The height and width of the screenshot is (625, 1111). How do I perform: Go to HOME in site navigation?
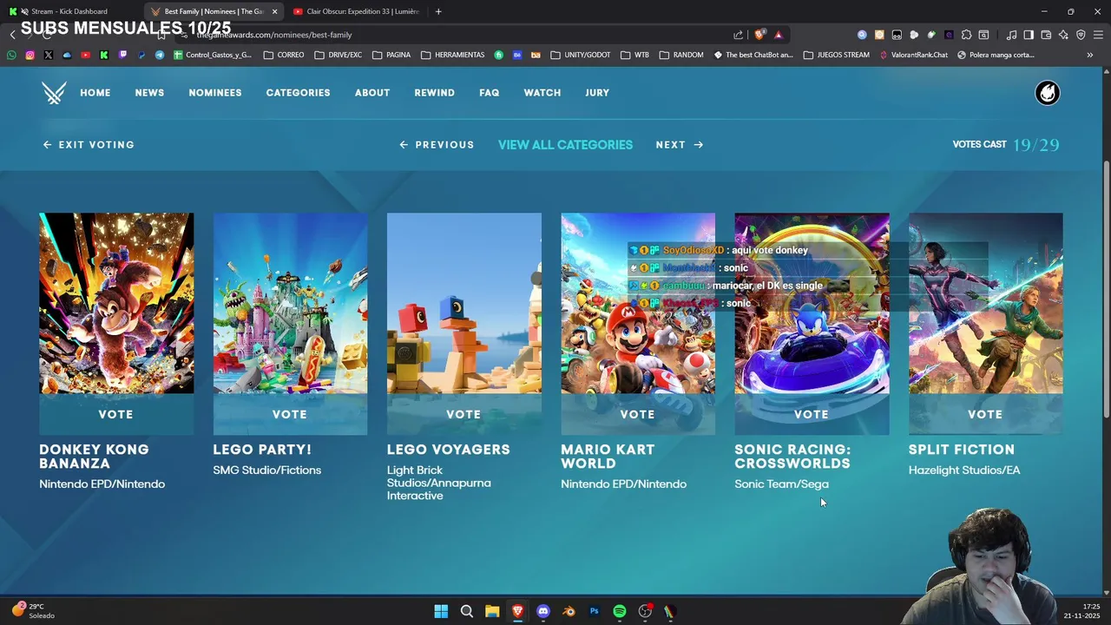point(95,93)
